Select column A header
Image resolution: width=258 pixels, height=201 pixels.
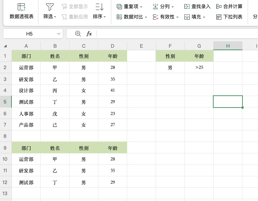[x=26, y=46]
